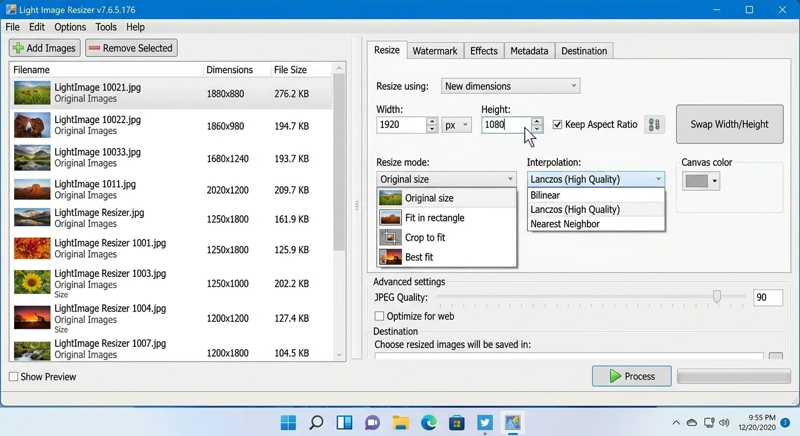
Task: Open Microsoft Store from the taskbar
Action: click(456, 422)
